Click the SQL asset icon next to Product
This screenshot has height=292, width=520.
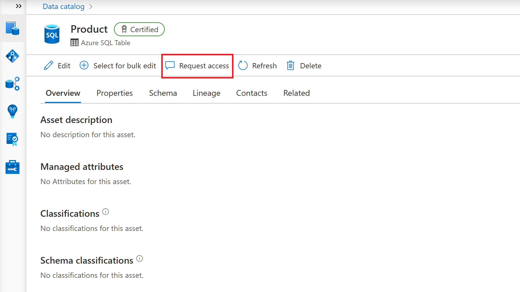pyautogui.click(x=52, y=34)
